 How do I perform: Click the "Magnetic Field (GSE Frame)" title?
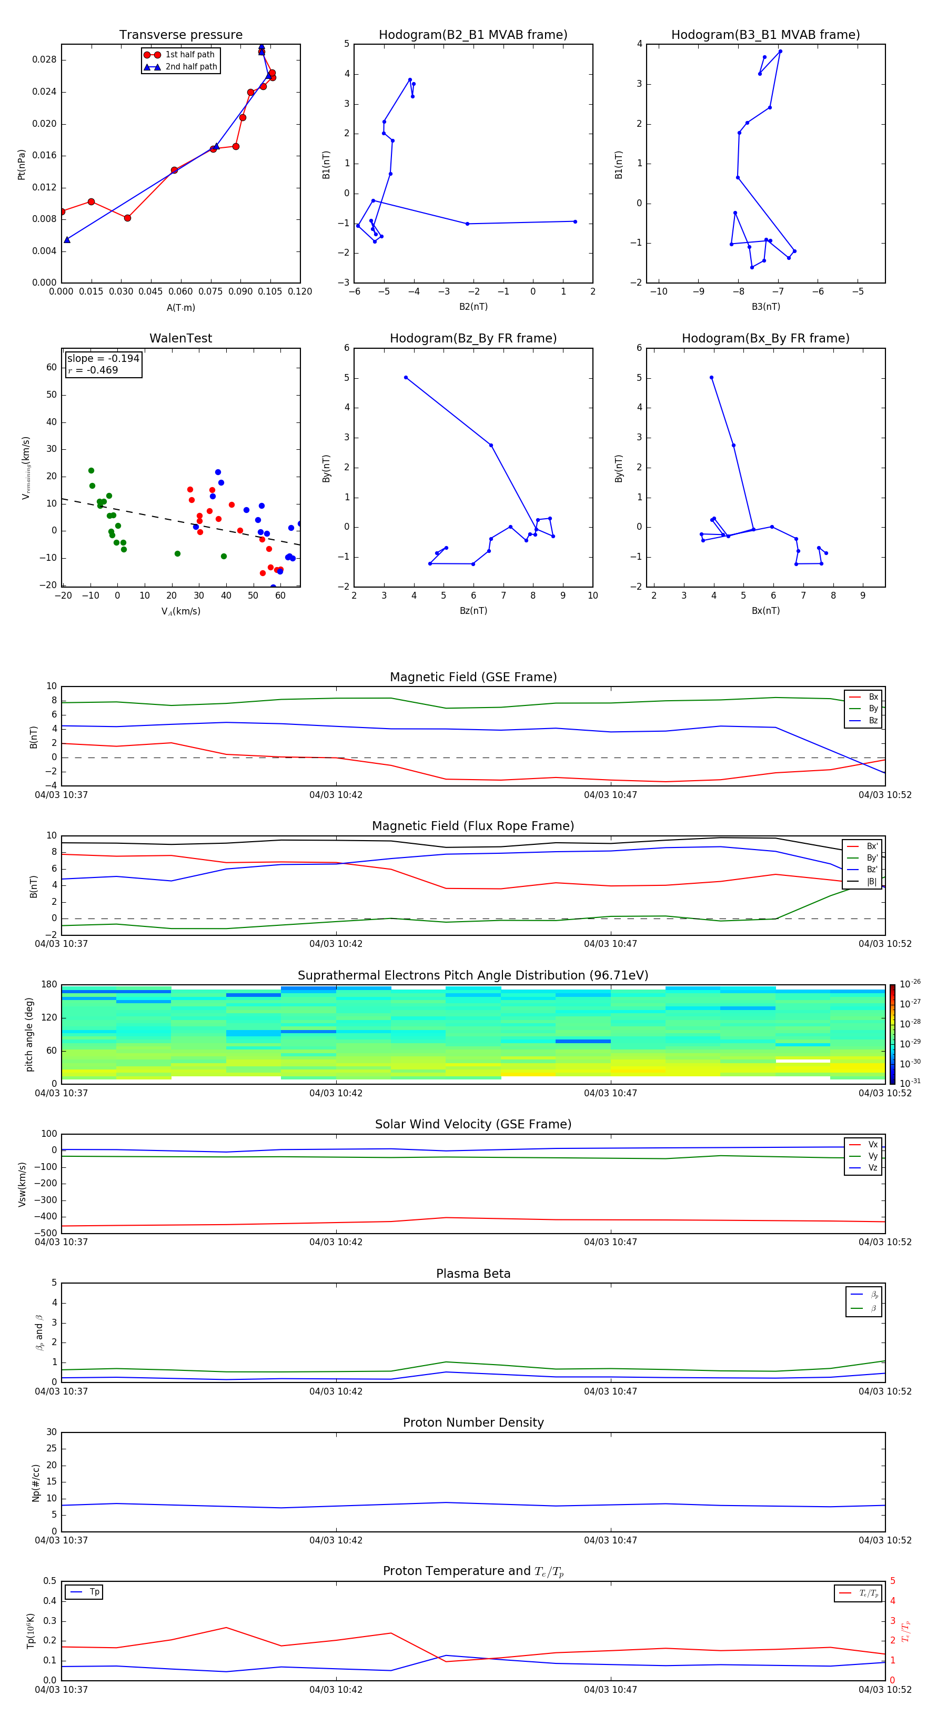click(x=473, y=677)
